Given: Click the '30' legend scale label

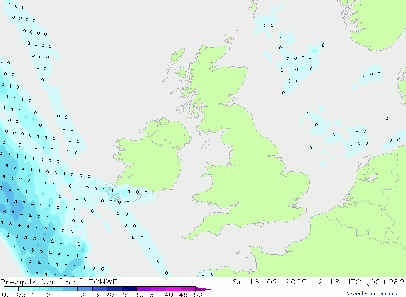Looking at the screenshot, I should click(139, 295).
